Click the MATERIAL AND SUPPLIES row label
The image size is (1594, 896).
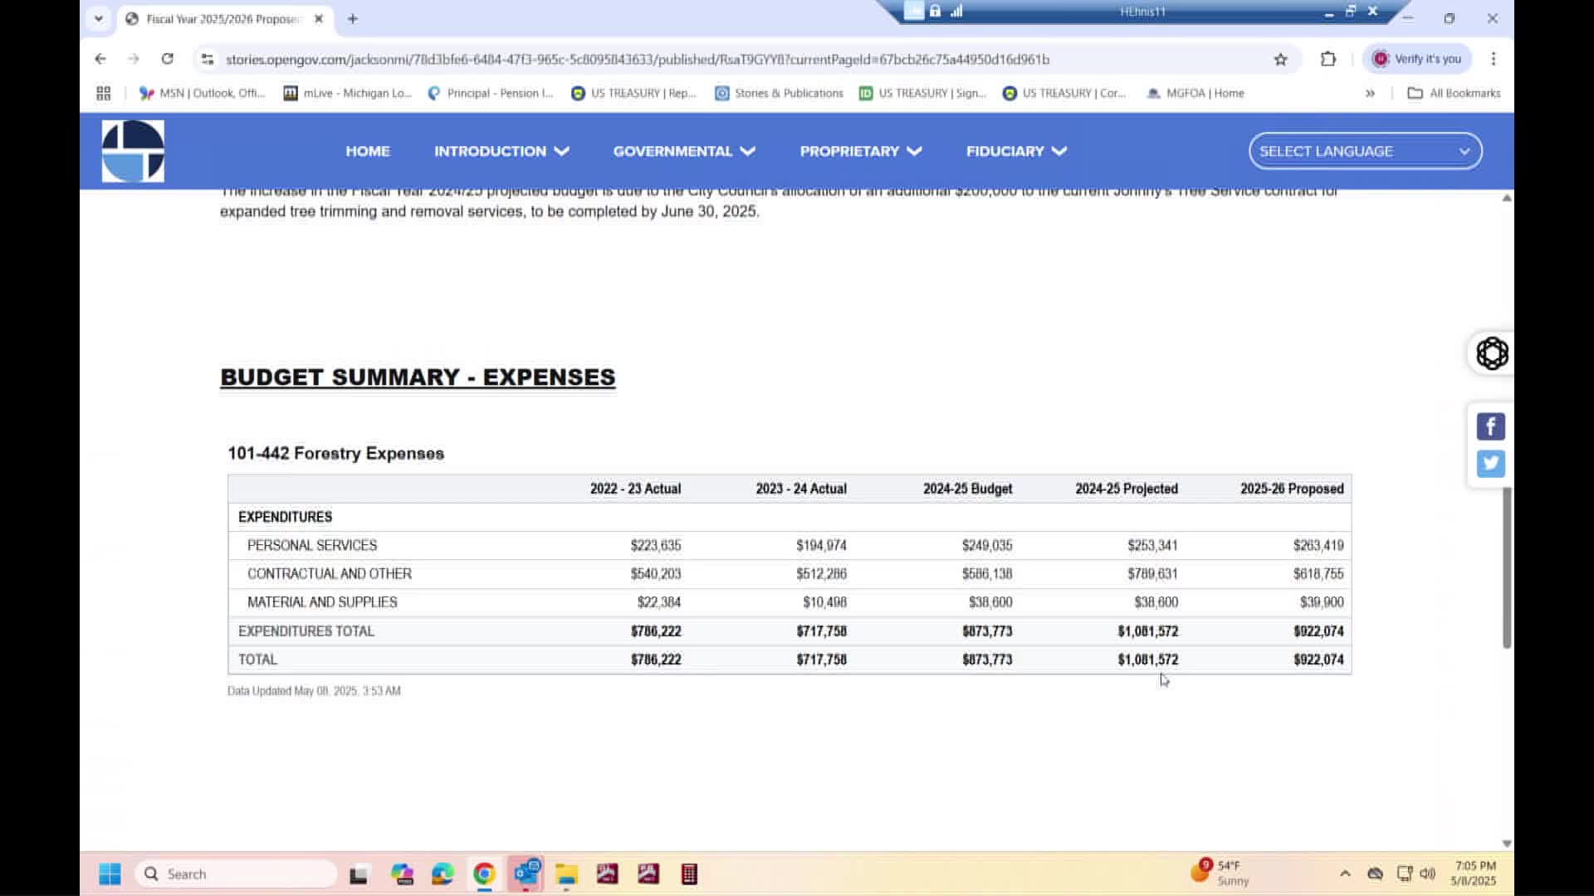[322, 601]
